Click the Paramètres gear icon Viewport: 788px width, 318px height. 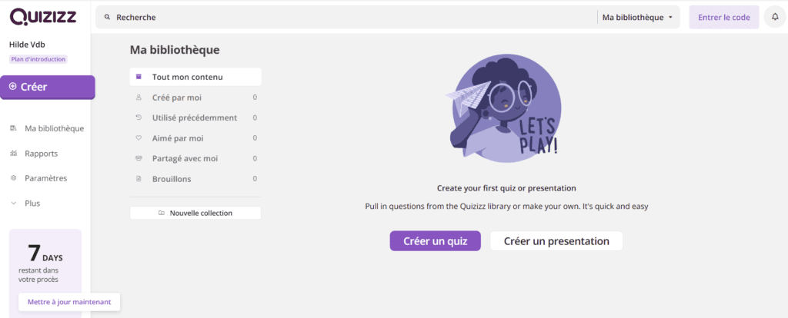pos(14,178)
